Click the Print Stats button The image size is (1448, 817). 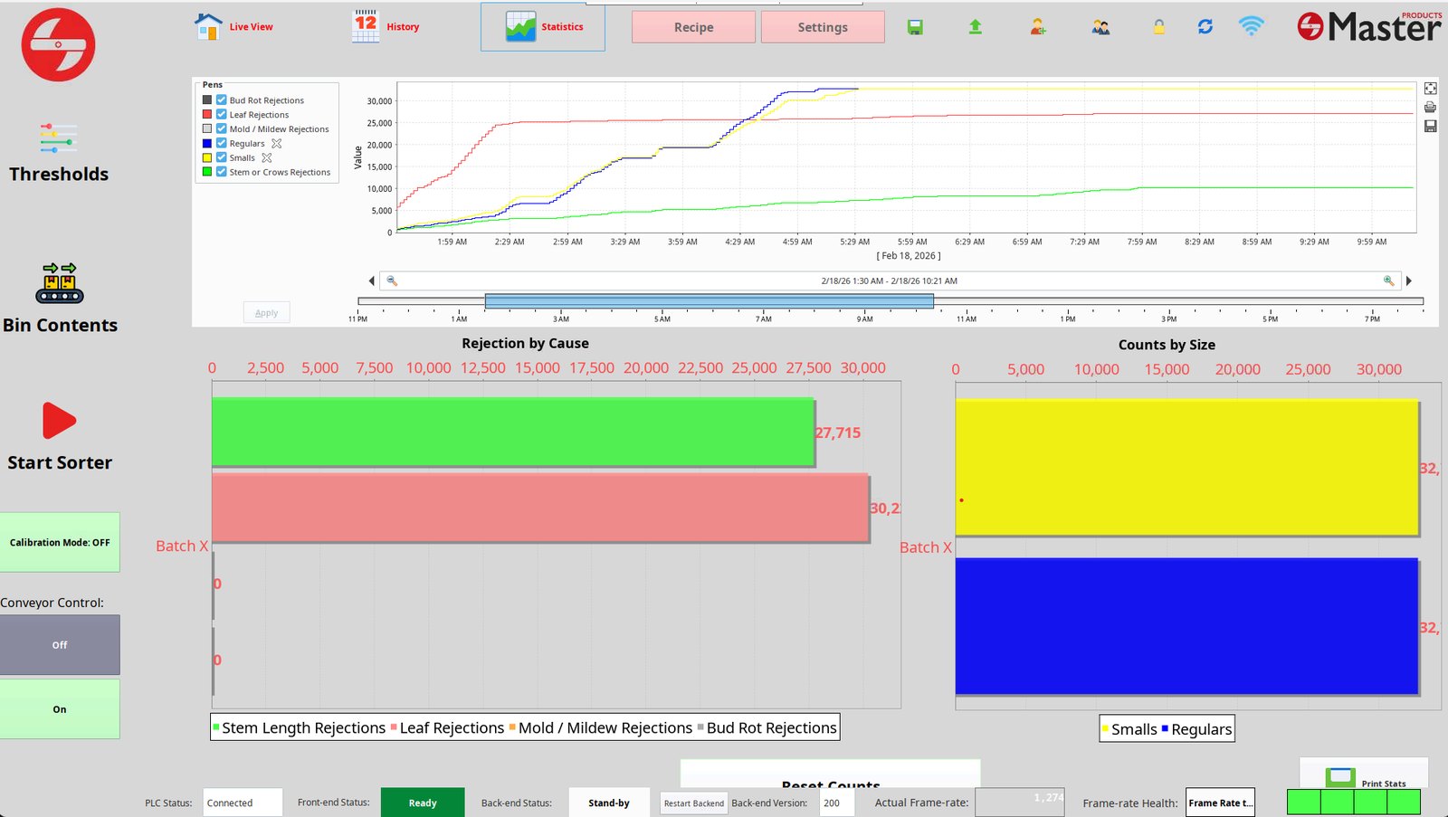pos(1364,774)
